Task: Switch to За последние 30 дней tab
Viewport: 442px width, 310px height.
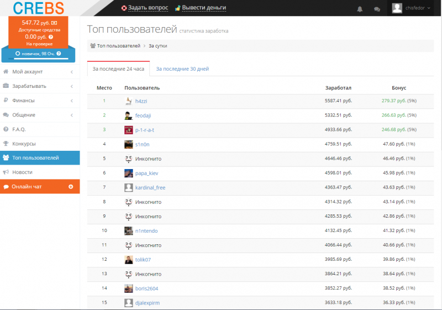Action: [182, 69]
